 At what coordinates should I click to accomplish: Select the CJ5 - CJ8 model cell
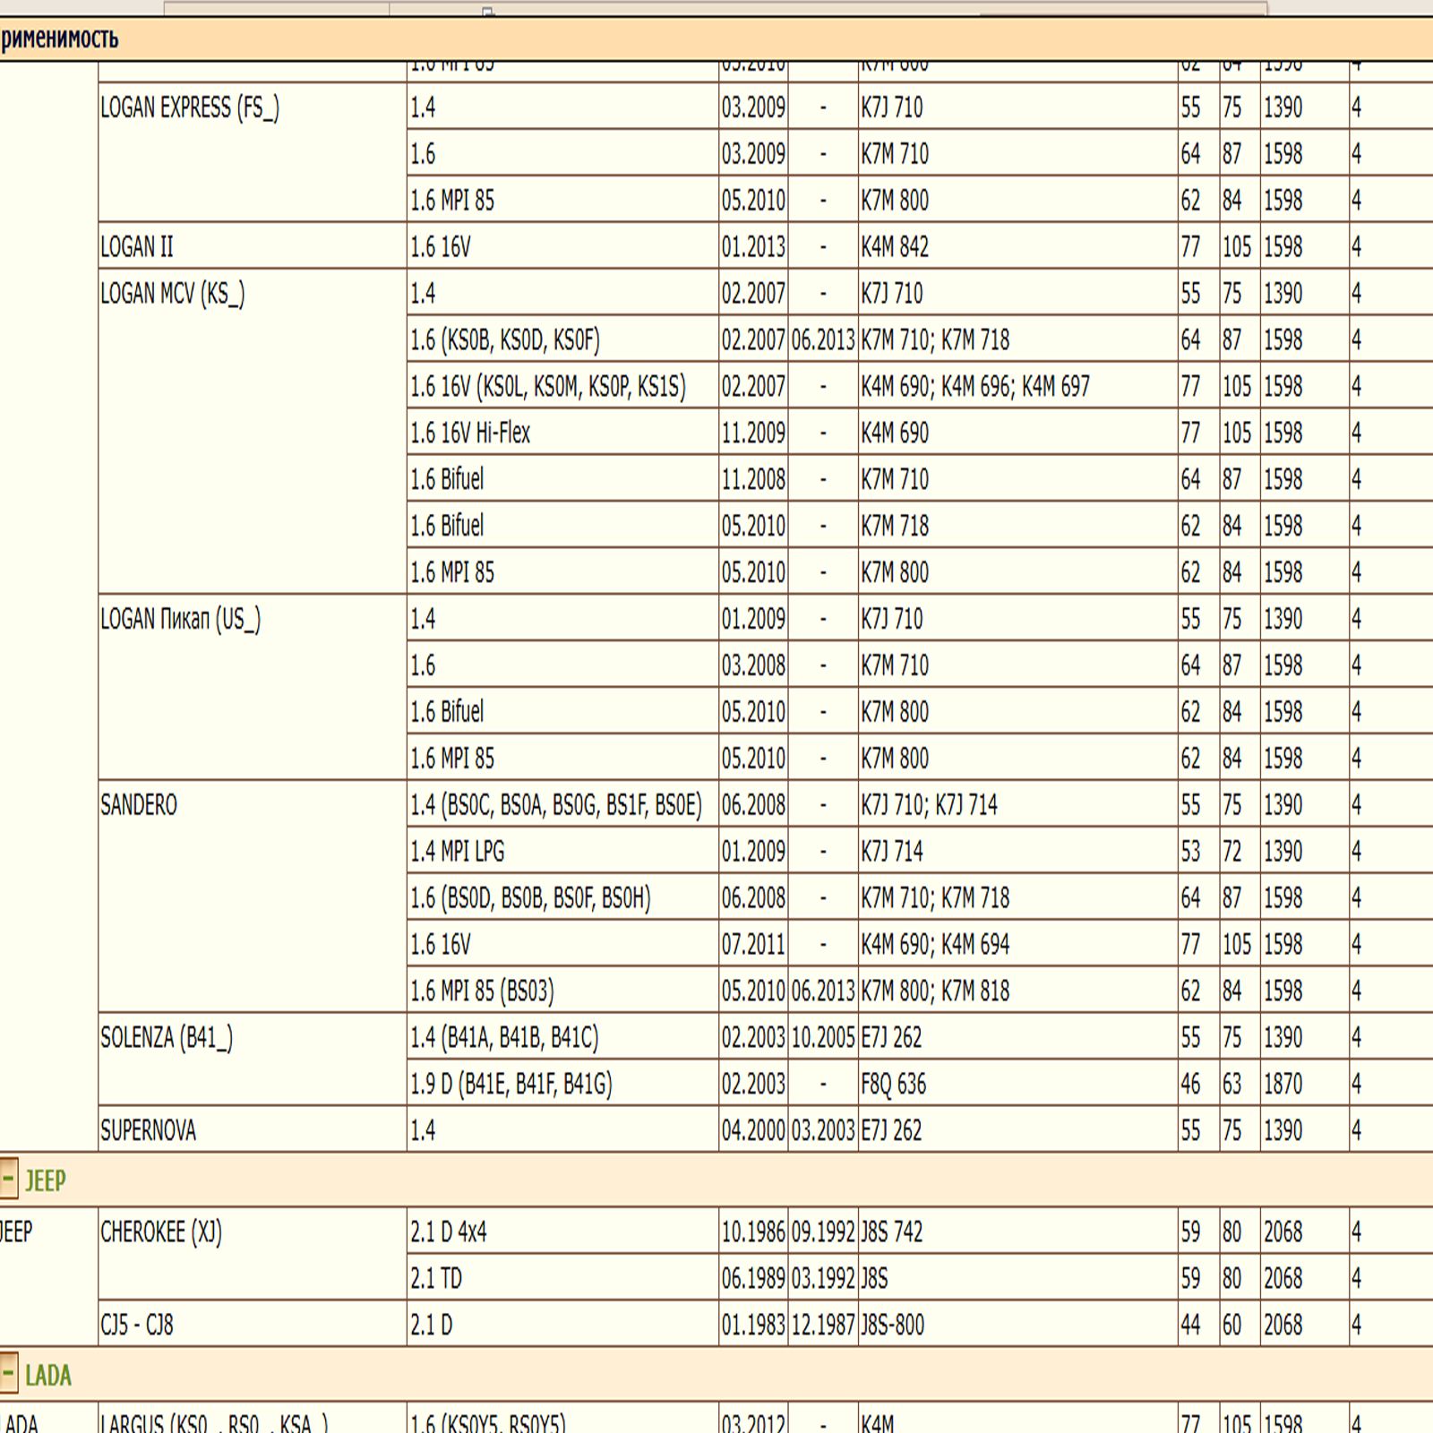click(x=137, y=1324)
